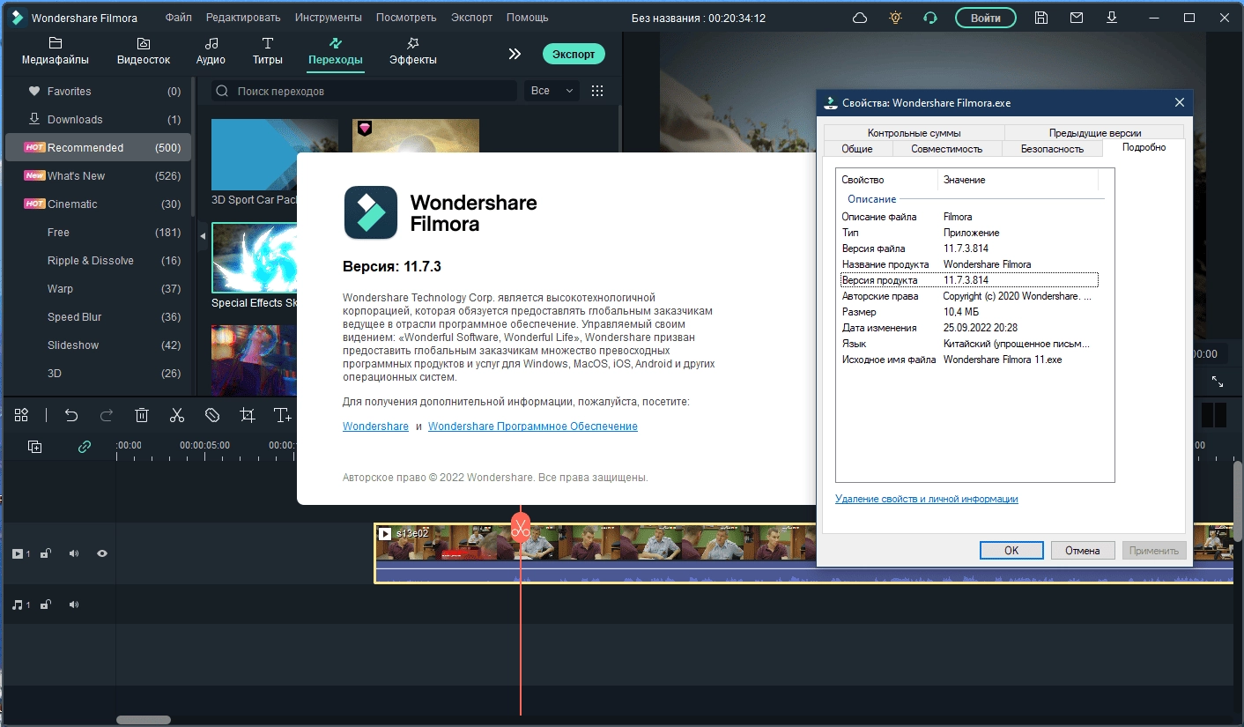
Task: Switch to Безопасность tab in properties
Action: [1053, 149]
